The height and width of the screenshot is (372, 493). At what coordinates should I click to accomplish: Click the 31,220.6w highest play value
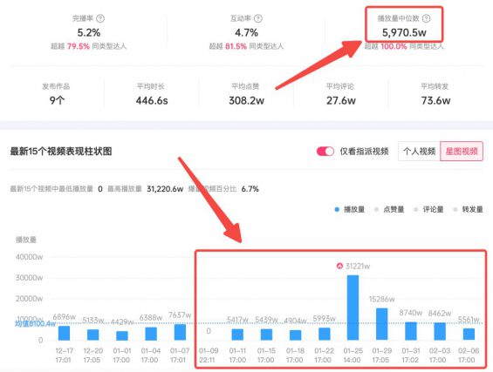pyautogui.click(x=165, y=189)
